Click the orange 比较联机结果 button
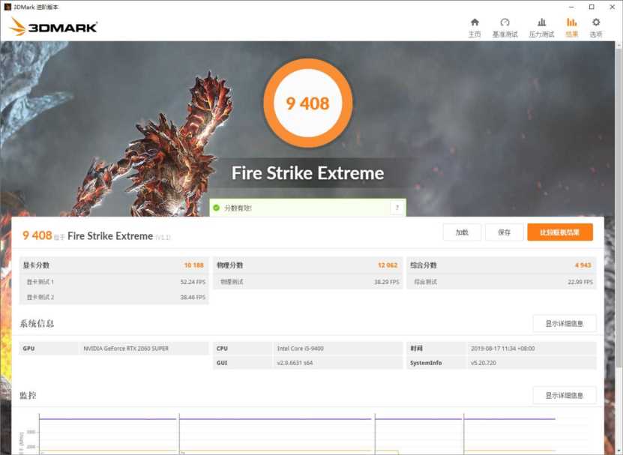Screen dimensions: 623x455 [559, 232]
